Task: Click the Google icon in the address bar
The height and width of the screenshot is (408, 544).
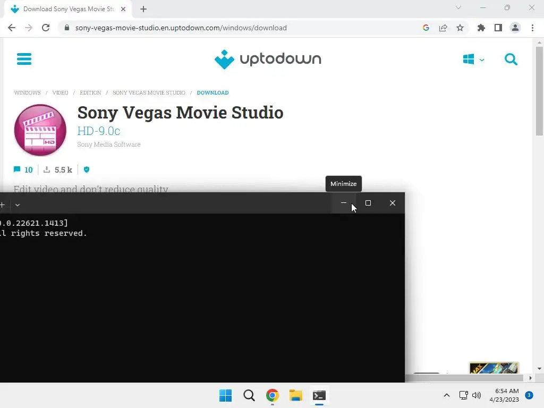Action: [x=426, y=28]
